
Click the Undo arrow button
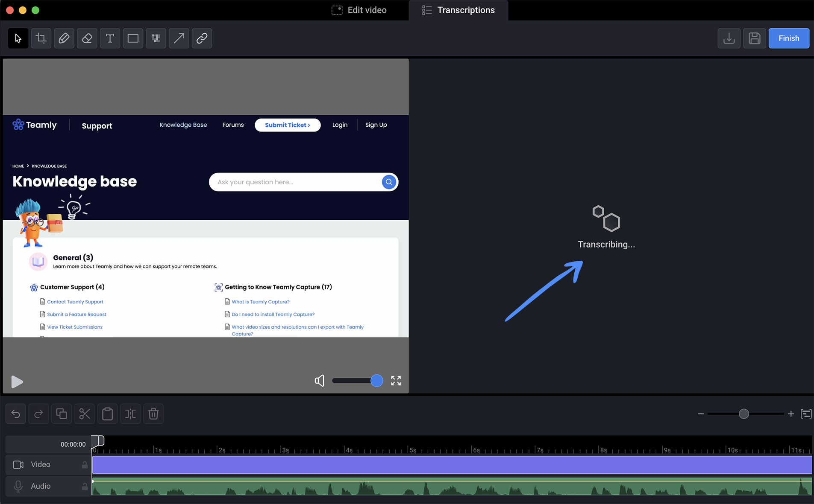pos(16,414)
